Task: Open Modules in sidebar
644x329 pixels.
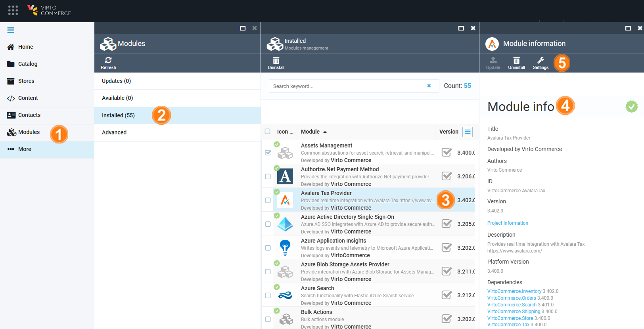Action: pos(47,132)
